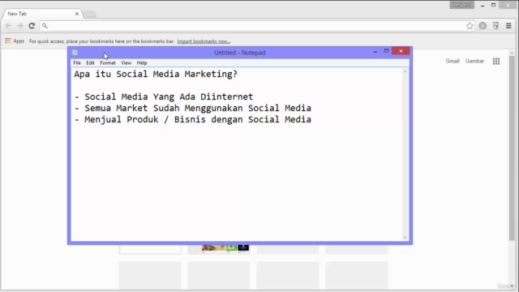The height and width of the screenshot is (292, 519).
Task: Click the globe extension icon in Chrome toolbar
Action: coord(483,26)
